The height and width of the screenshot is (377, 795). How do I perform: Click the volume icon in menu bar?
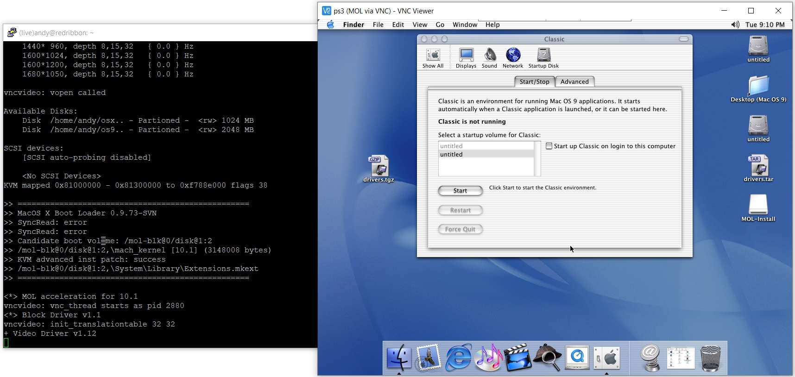click(735, 25)
